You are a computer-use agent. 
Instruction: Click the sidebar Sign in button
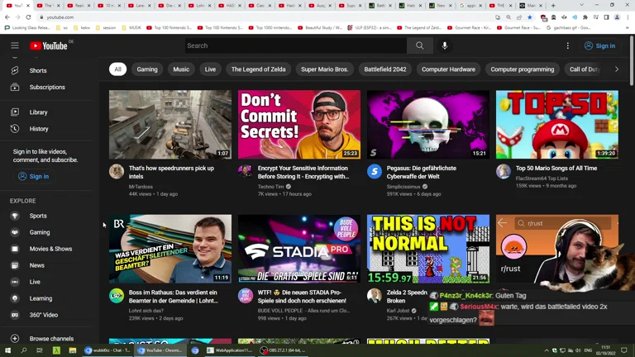tap(33, 176)
